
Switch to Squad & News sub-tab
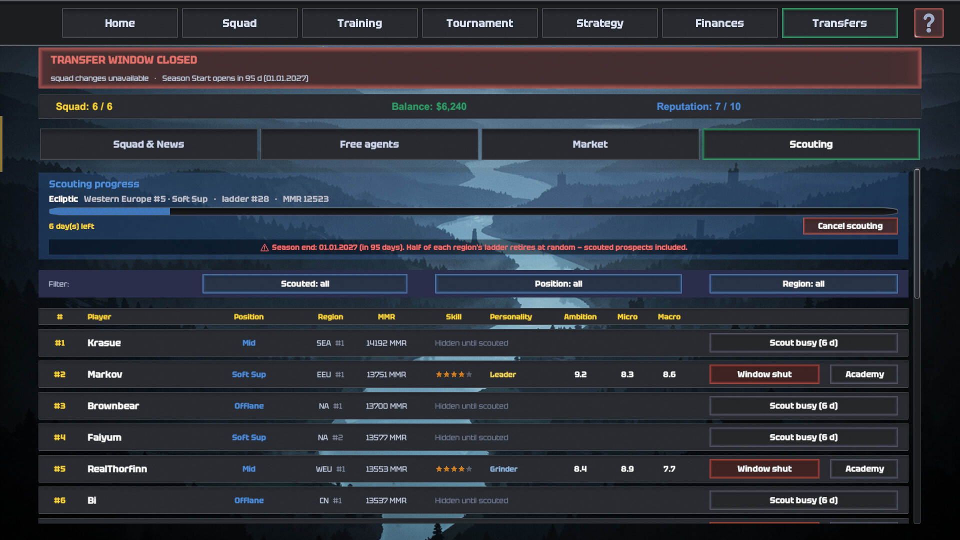click(148, 144)
